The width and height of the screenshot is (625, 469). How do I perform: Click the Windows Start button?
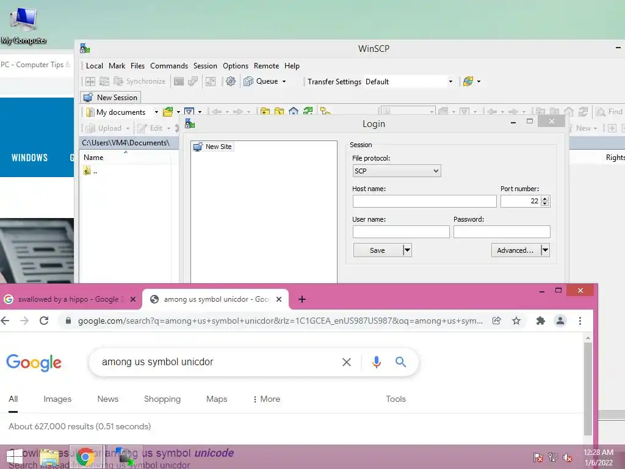(x=15, y=457)
